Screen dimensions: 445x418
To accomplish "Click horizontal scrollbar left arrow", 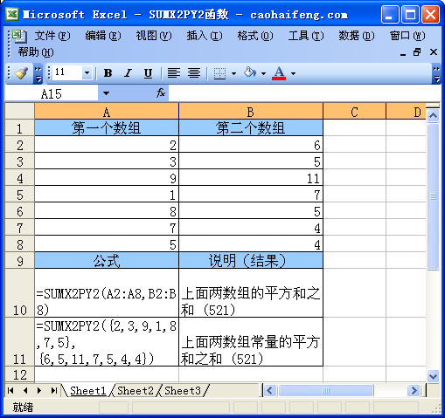I will (x=270, y=390).
